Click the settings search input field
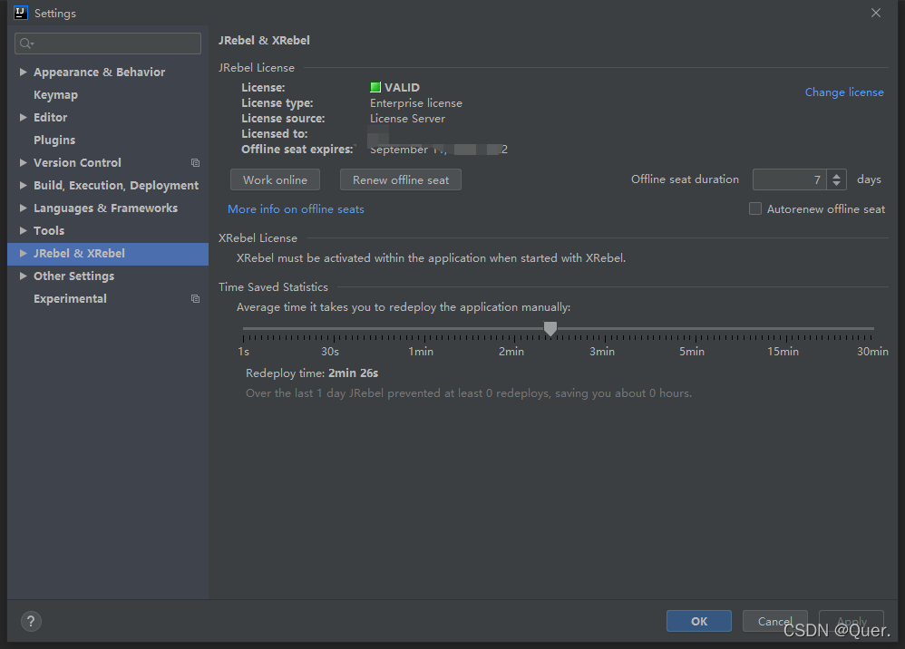This screenshot has width=905, height=649. click(x=108, y=44)
